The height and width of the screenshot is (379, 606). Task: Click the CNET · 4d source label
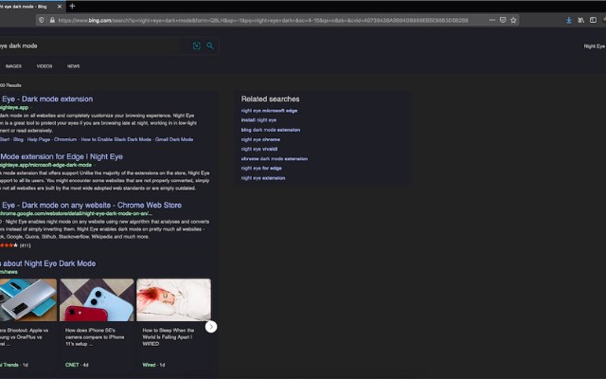click(77, 365)
